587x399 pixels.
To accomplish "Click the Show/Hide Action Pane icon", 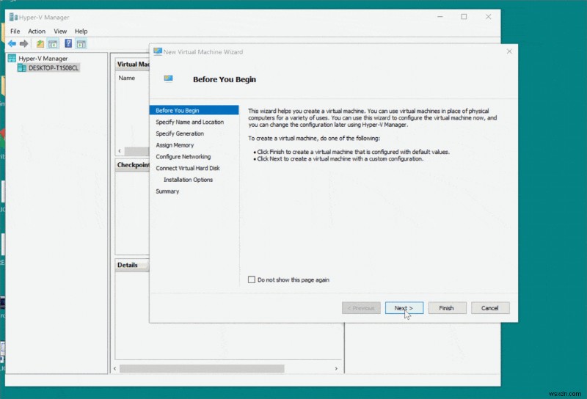I will 81,44.
